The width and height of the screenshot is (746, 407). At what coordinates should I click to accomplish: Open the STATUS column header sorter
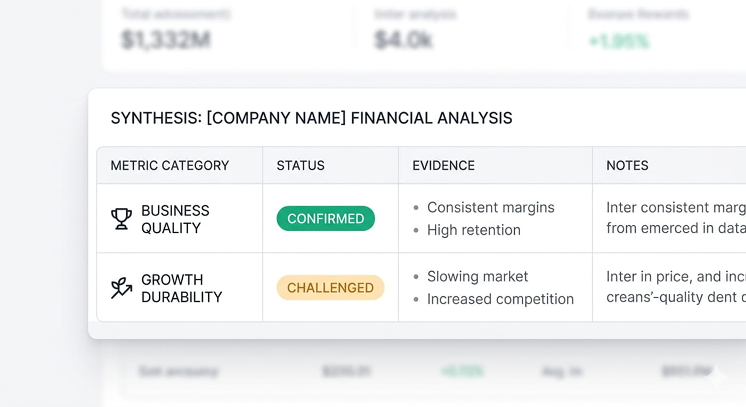[x=300, y=166]
